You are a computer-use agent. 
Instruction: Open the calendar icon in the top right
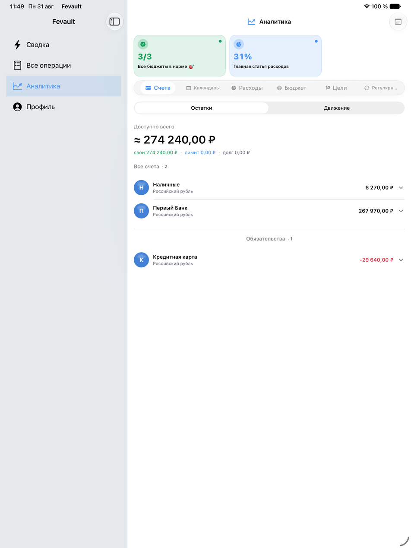398,22
